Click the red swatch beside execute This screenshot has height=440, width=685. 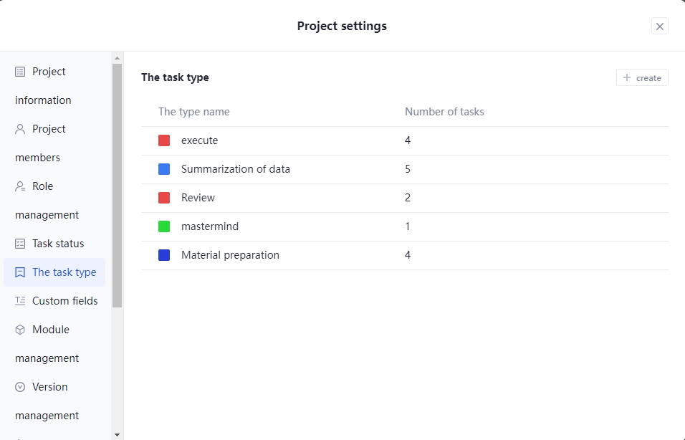164,140
